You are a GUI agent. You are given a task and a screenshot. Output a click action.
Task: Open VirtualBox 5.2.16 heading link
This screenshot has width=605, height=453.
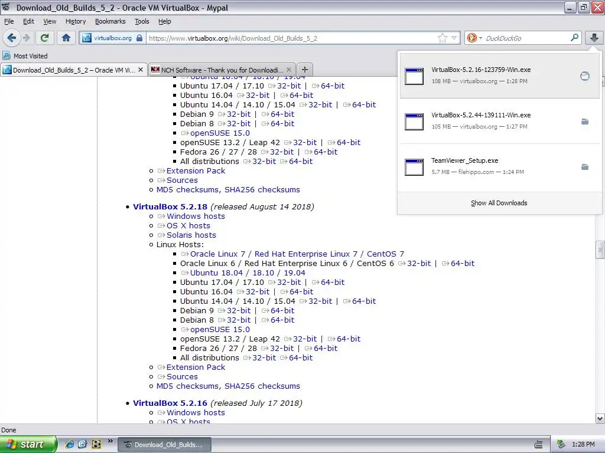click(170, 403)
